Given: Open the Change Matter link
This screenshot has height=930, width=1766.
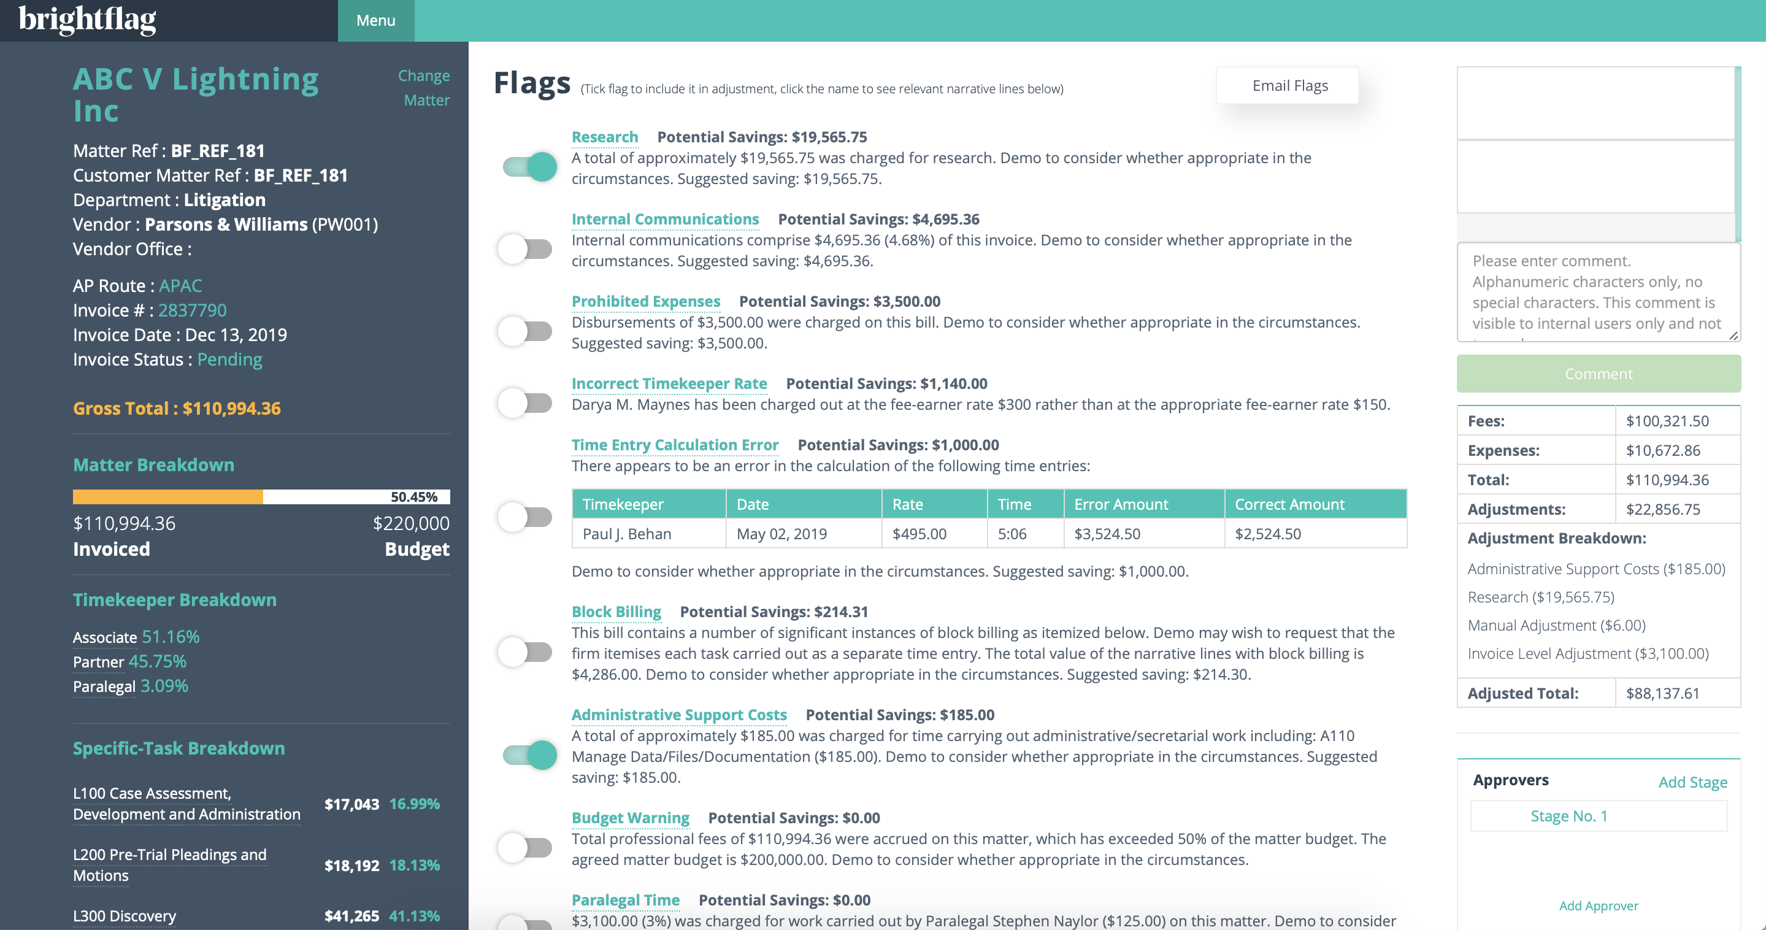Looking at the screenshot, I should pyautogui.click(x=423, y=87).
